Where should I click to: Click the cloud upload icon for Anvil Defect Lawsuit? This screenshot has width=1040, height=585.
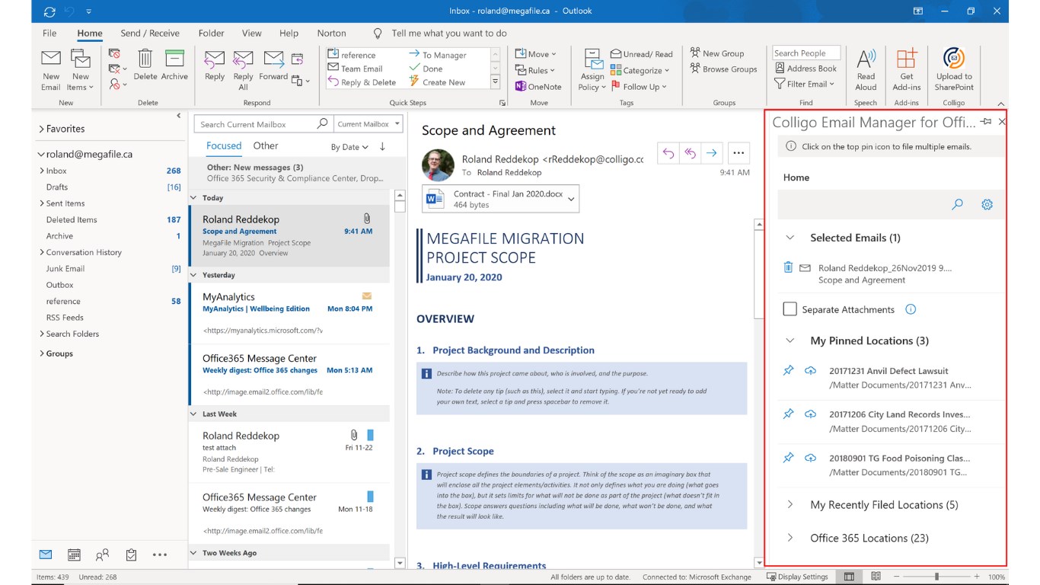811,371
